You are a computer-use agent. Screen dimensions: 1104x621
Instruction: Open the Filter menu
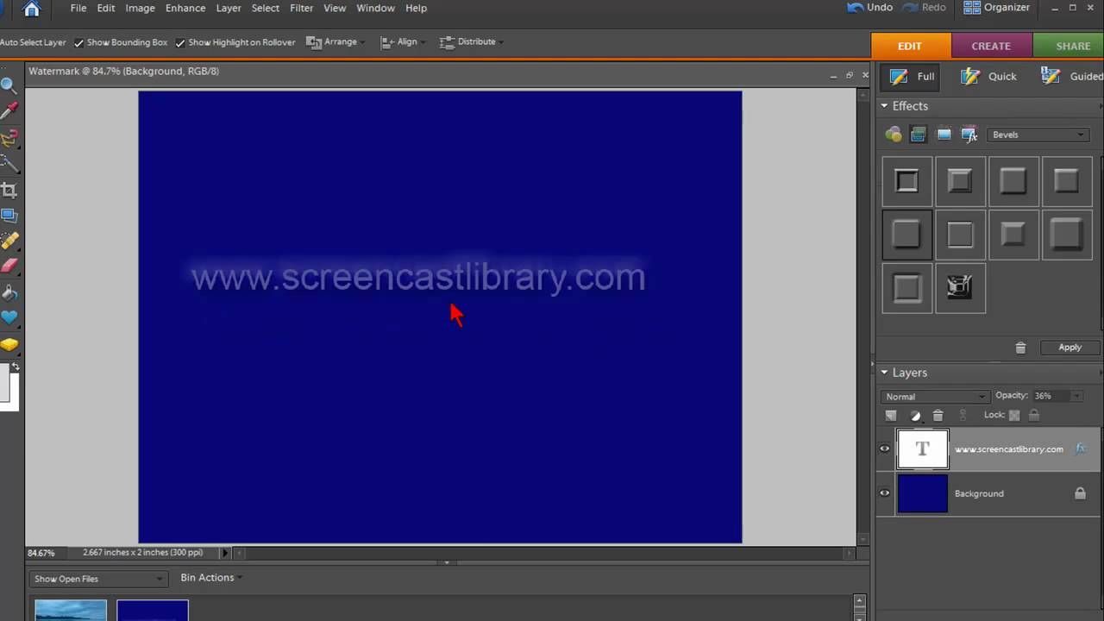302,8
